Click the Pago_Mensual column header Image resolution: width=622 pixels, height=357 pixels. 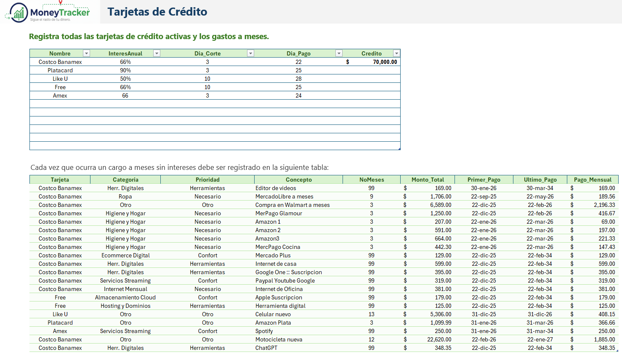(x=592, y=180)
